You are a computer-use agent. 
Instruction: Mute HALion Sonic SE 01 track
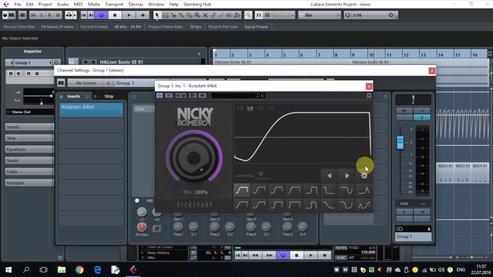86,62
